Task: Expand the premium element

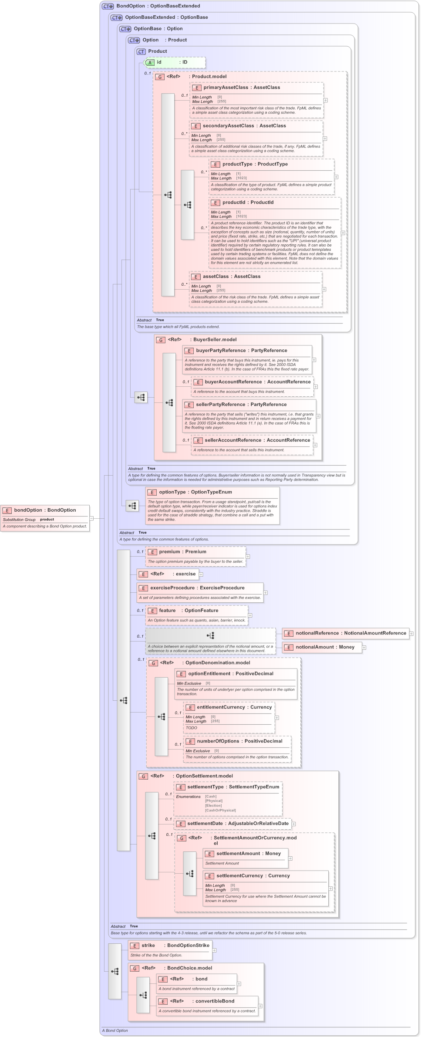Action: tap(248, 557)
